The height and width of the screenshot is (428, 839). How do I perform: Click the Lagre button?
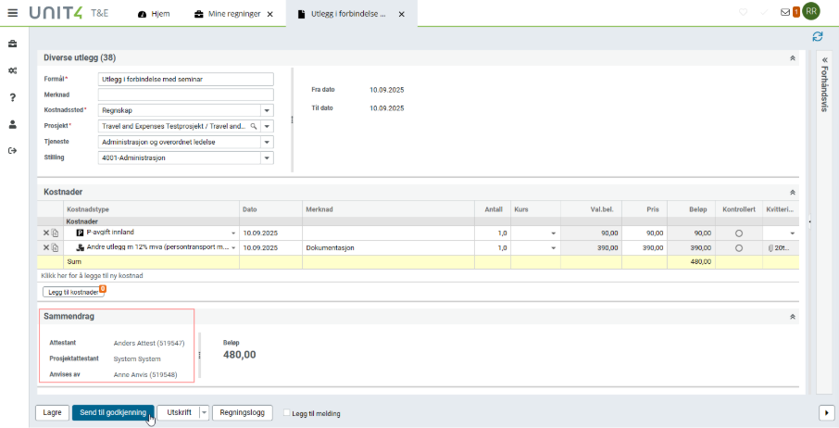coord(52,412)
